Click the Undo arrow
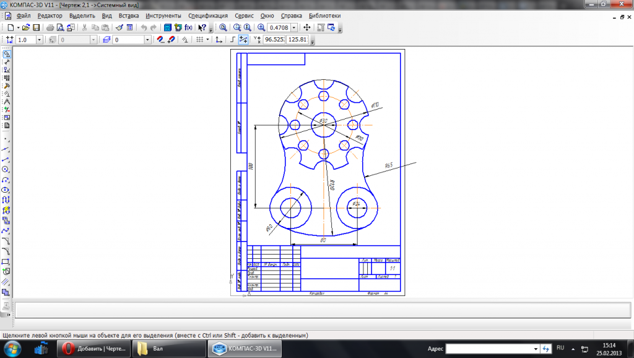 point(144,27)
